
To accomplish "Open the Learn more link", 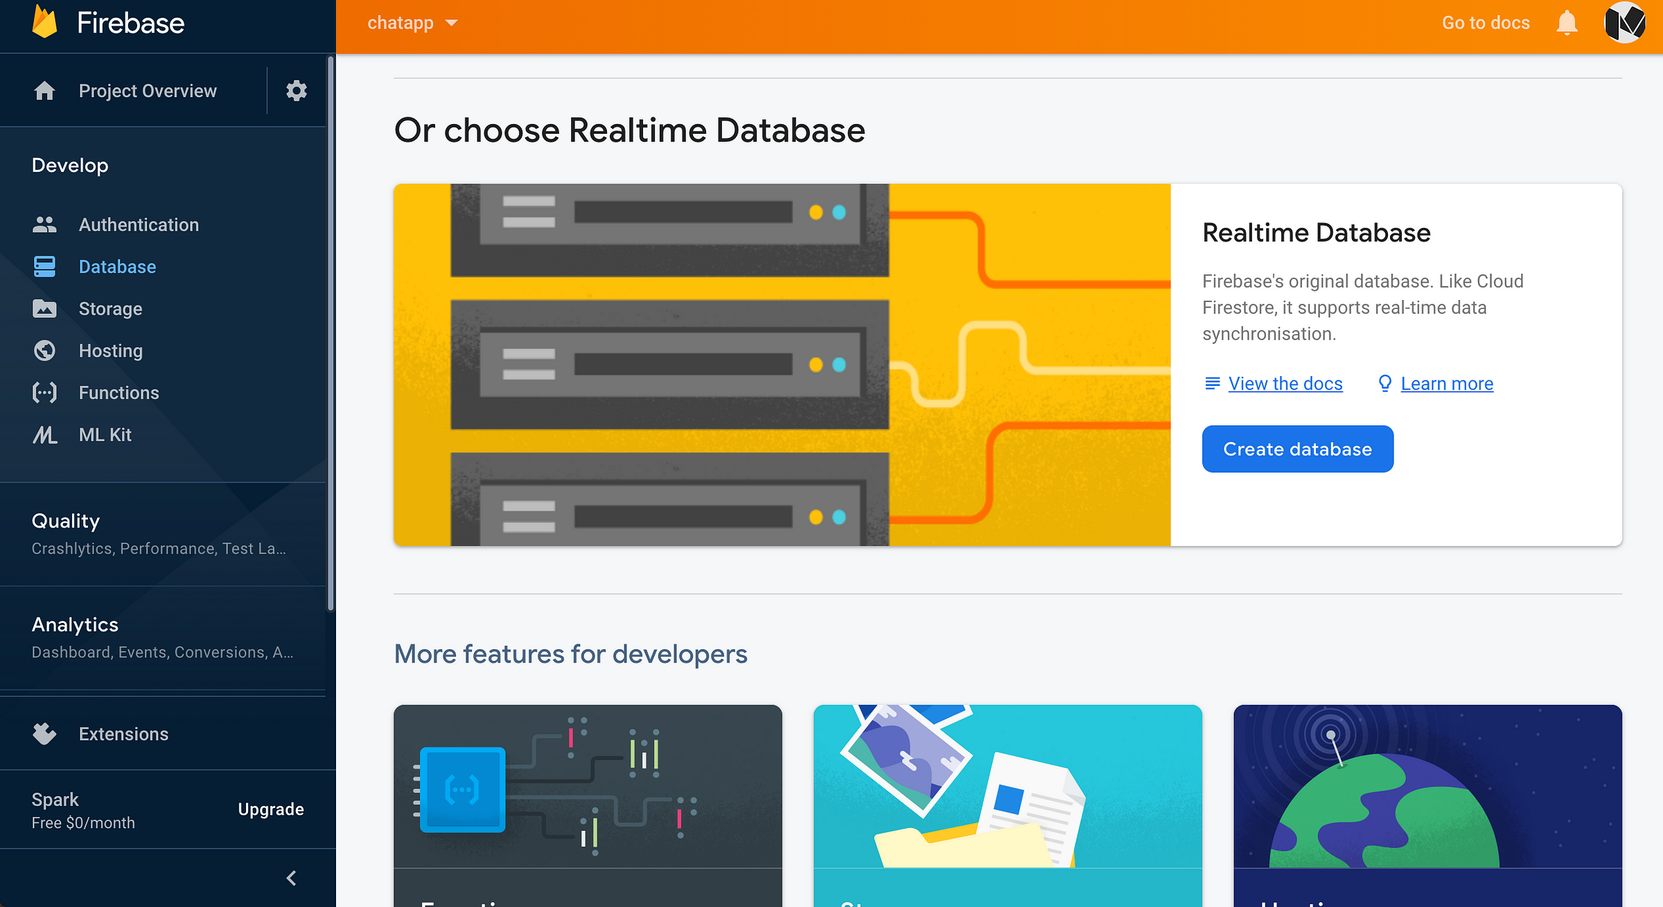I will point(1447,383).
